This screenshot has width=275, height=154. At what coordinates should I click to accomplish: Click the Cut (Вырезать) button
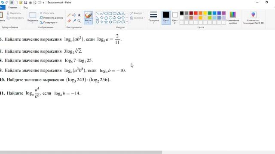point(14,13)
